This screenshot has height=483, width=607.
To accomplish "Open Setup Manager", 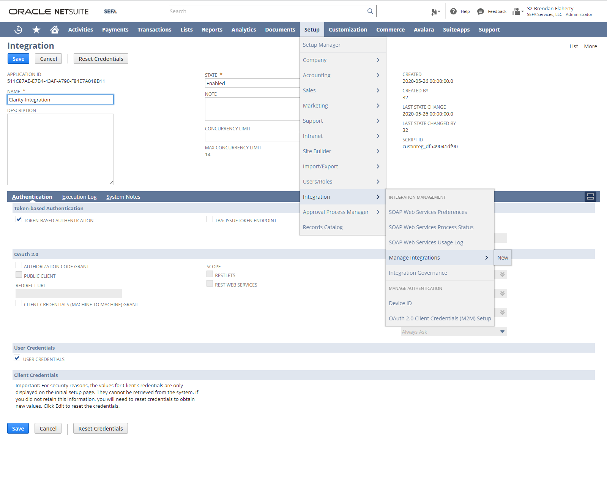I will [x=342, y=45].
